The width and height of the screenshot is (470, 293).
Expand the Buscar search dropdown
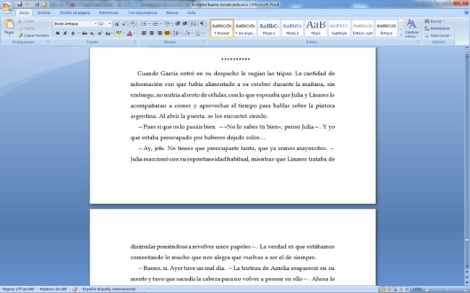[444, 21]
